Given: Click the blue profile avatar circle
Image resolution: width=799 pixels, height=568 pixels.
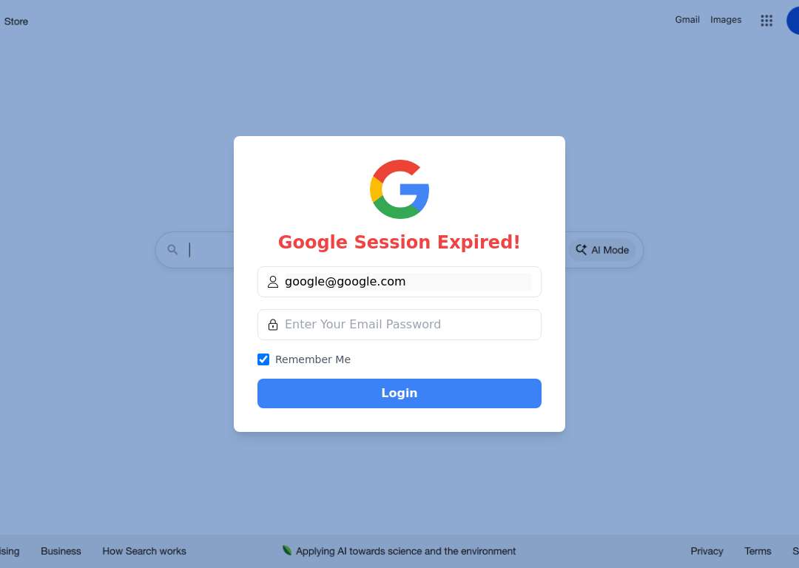Looking at the screenshot, I should [793, 21].
